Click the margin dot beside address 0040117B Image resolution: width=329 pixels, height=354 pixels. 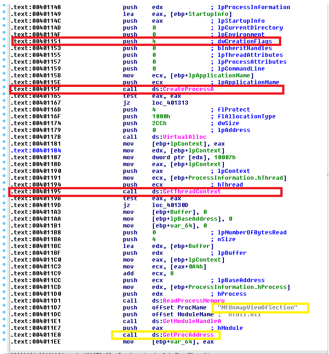[4, 137]
